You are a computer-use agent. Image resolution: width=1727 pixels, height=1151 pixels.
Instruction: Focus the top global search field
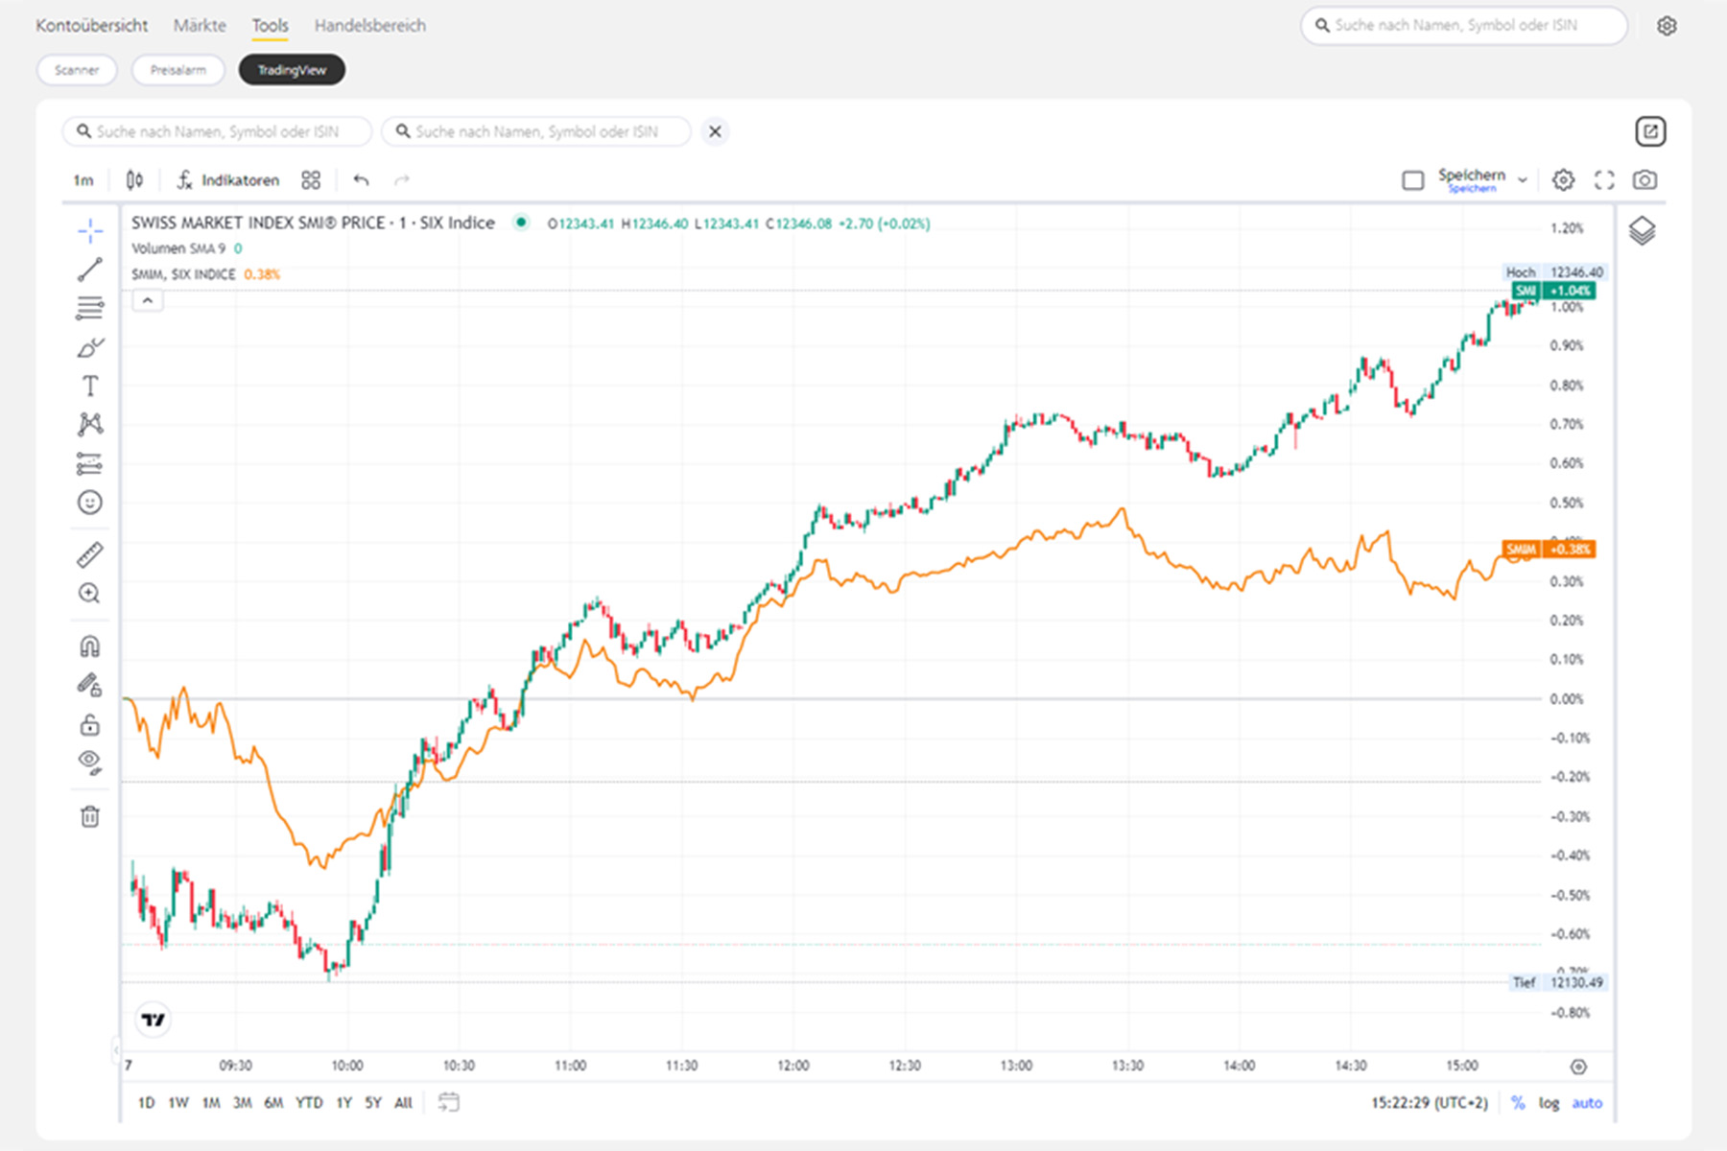pyautogui.click(x=1464, y=26)
